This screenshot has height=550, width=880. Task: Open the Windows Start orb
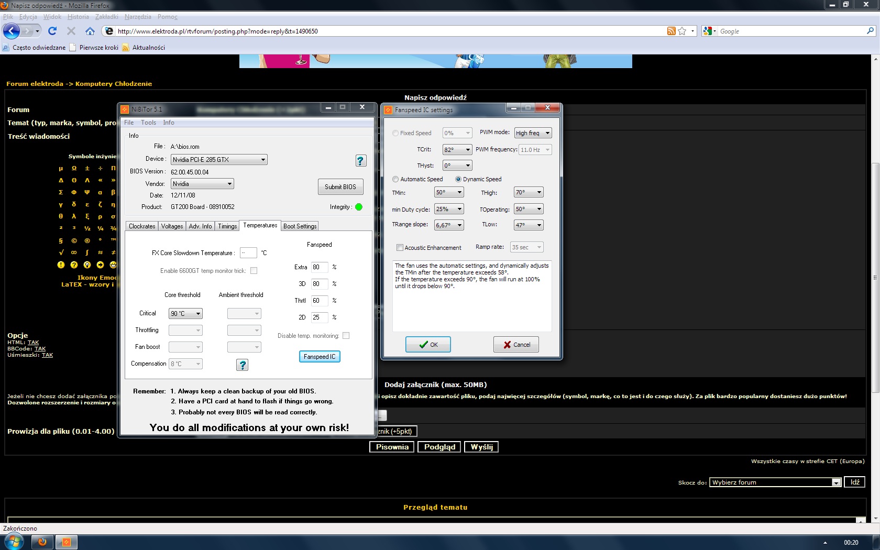coord(14,542)
